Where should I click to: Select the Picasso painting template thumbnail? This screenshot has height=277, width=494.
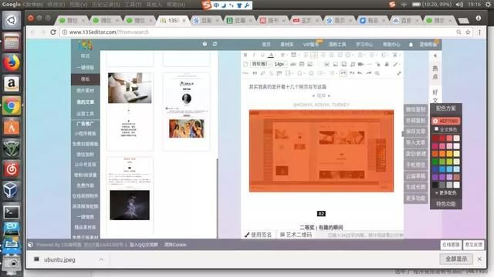click(x=187, y=112)
